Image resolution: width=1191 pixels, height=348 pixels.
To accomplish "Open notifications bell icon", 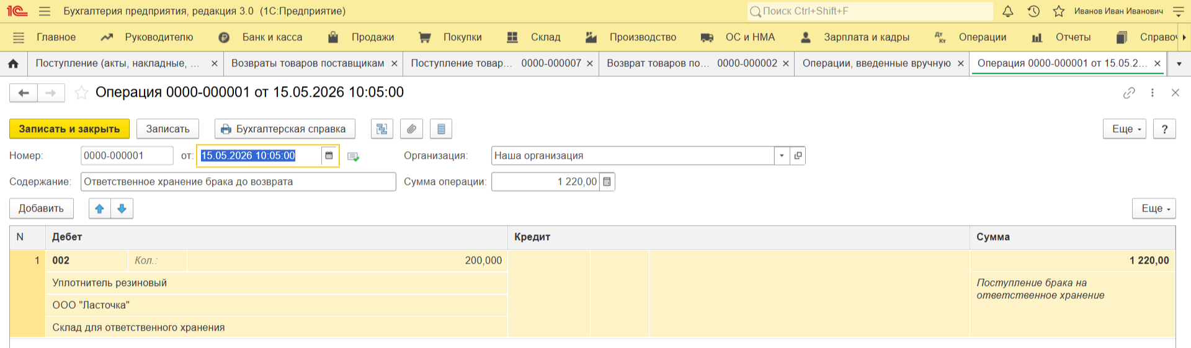I will (1008, 11).
